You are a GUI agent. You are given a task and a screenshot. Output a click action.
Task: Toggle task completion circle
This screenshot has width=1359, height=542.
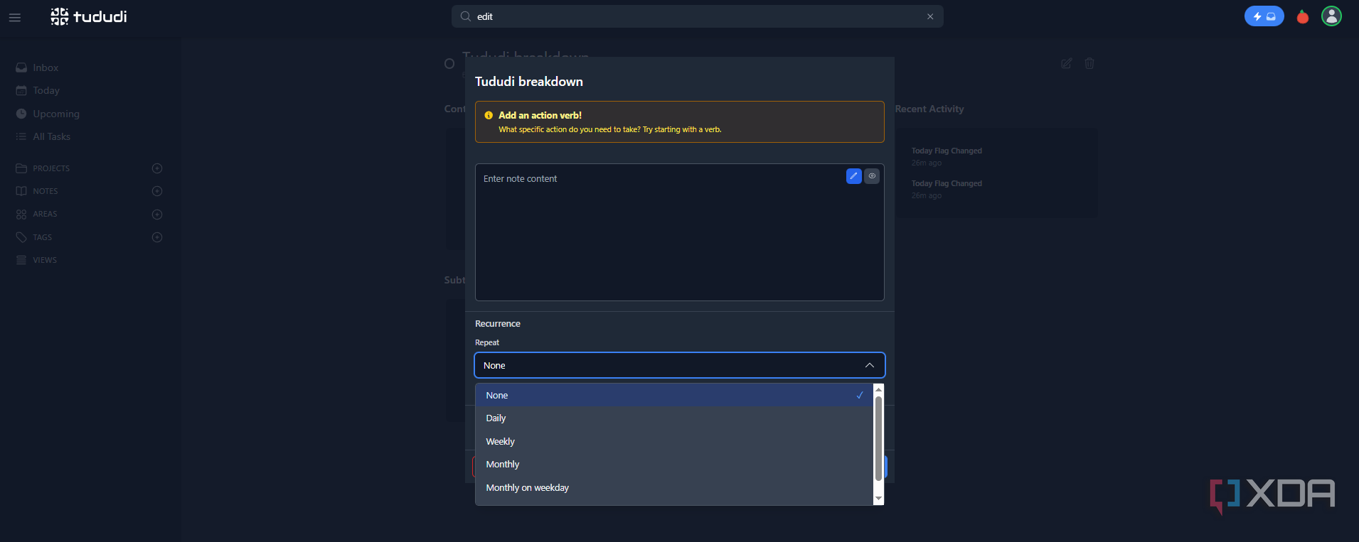(x=449, y=64)
